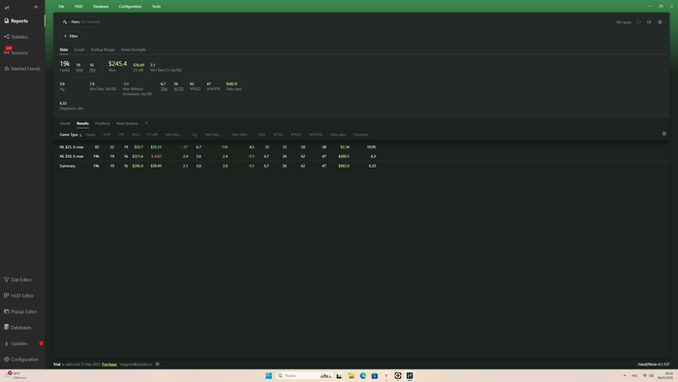Click the WTSD stat label
Viewport: 678px width, 382px height.
(178, 89)
